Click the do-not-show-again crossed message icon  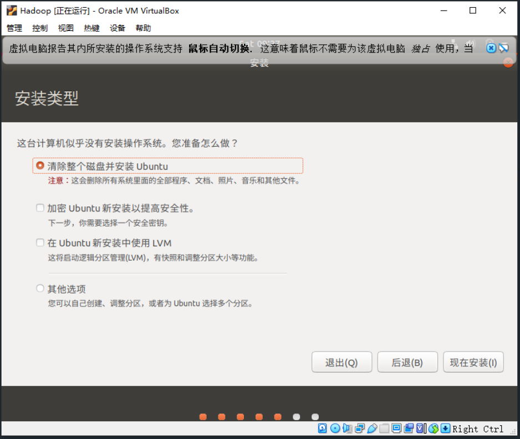click(504, 48)
